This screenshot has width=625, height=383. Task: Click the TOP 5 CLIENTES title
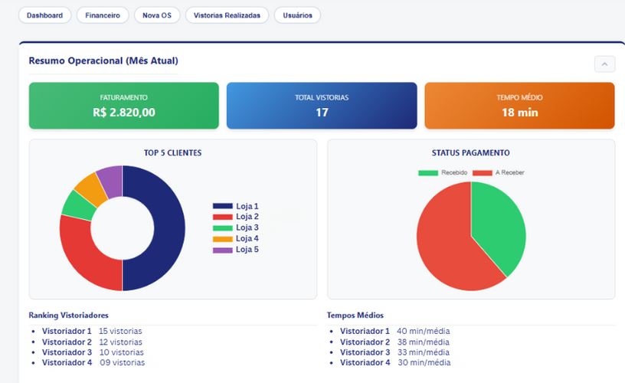[x=172, y=153]
